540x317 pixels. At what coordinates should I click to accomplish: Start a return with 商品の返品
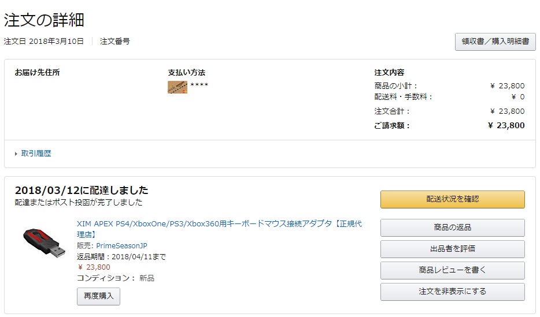tap(453, 228)
